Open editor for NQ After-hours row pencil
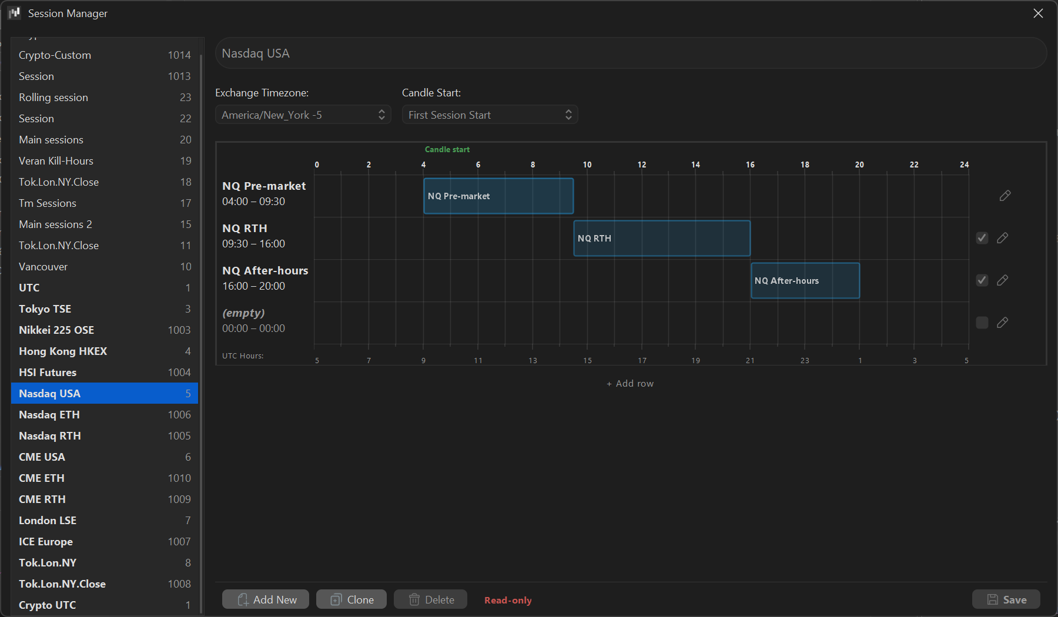The width and height of the screenshot is (1058, 617). (x=1002, y=280)
